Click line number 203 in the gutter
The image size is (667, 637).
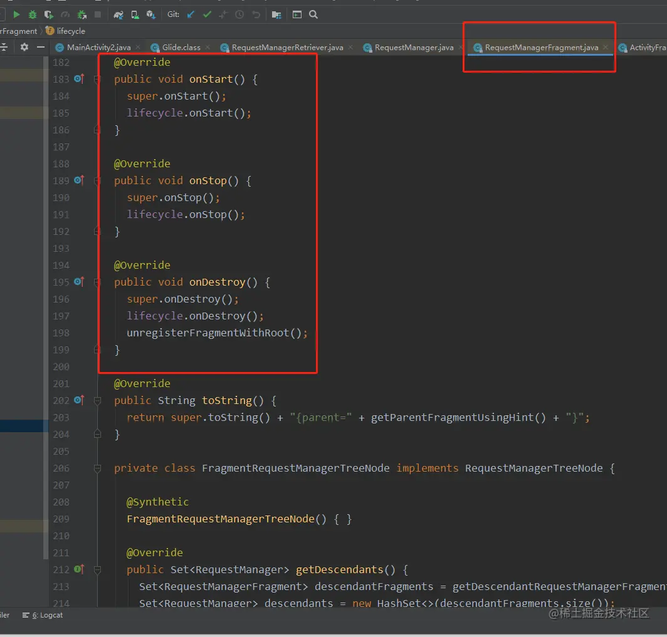pos(61,417)
